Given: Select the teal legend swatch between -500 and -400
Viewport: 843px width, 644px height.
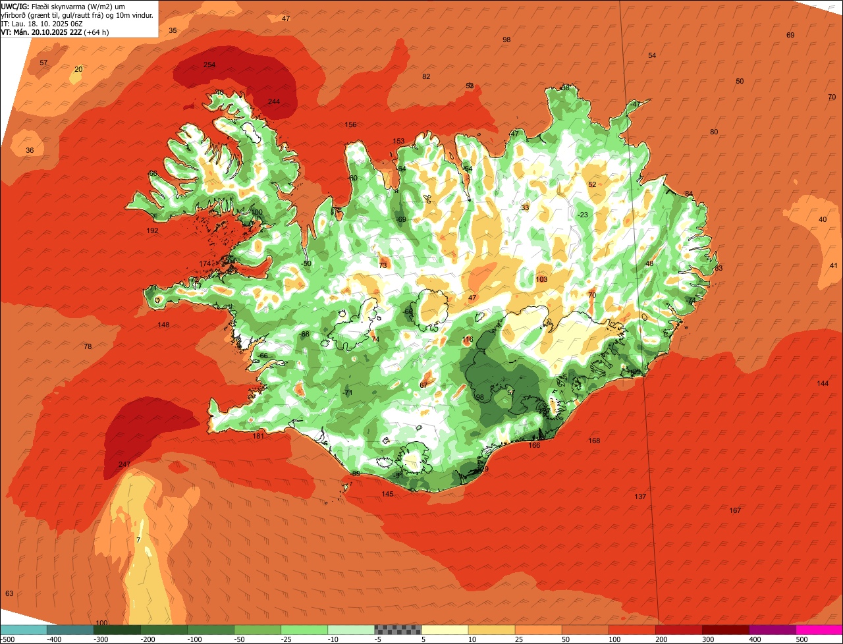Looking at the screenshot, I should [23, 630].
